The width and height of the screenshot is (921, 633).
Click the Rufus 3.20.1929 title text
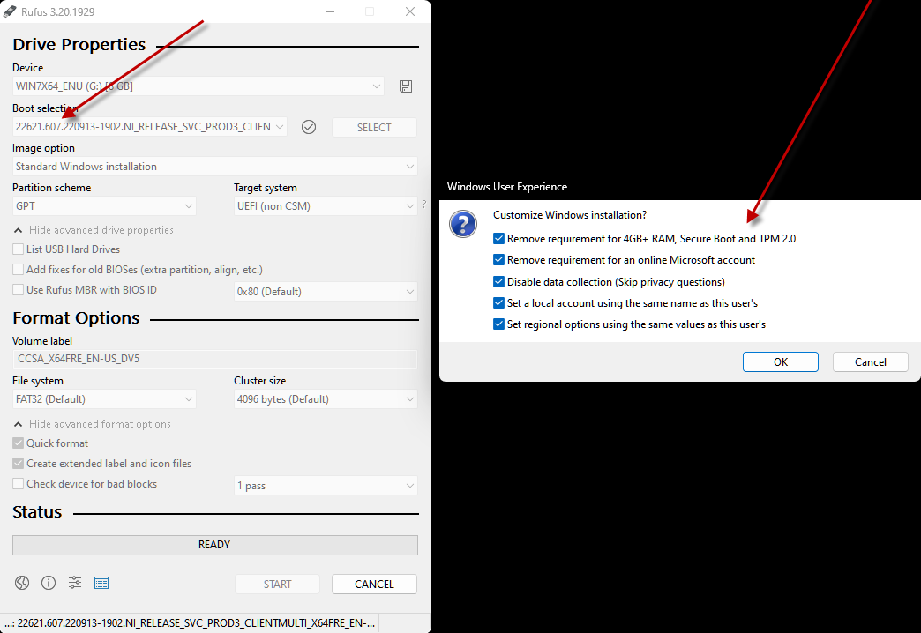click(57, 11)
